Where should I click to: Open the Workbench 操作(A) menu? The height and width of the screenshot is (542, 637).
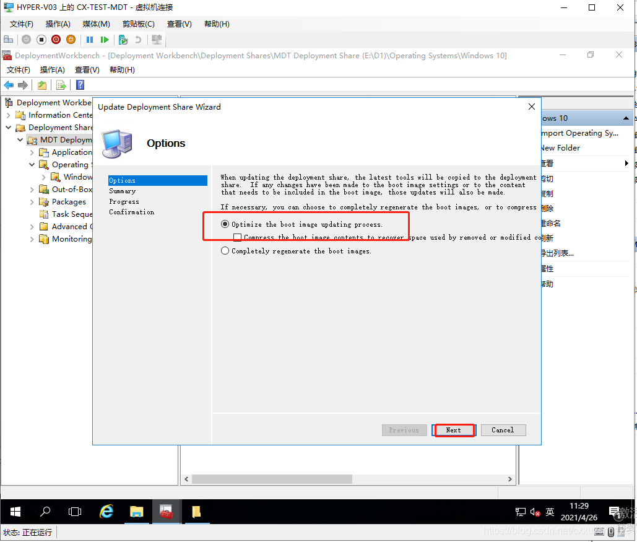[x=53, y=70]
